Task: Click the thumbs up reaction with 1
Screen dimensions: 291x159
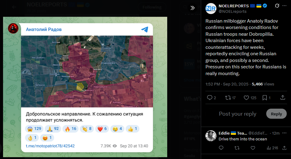Action: tap(133, 129)
